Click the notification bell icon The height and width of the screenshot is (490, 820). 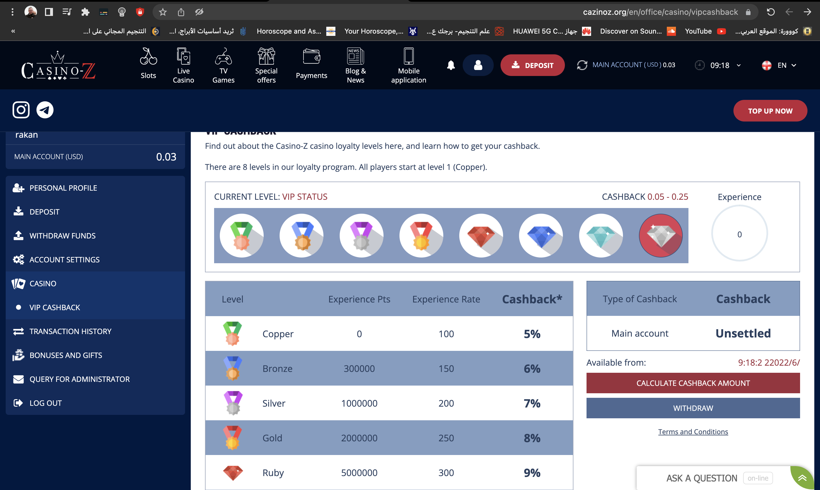click(x=451, y=65)
